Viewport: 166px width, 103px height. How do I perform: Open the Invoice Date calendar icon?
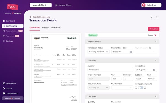[154, 70]
